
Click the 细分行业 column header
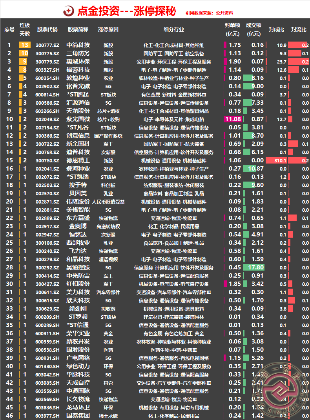[173, 29]
